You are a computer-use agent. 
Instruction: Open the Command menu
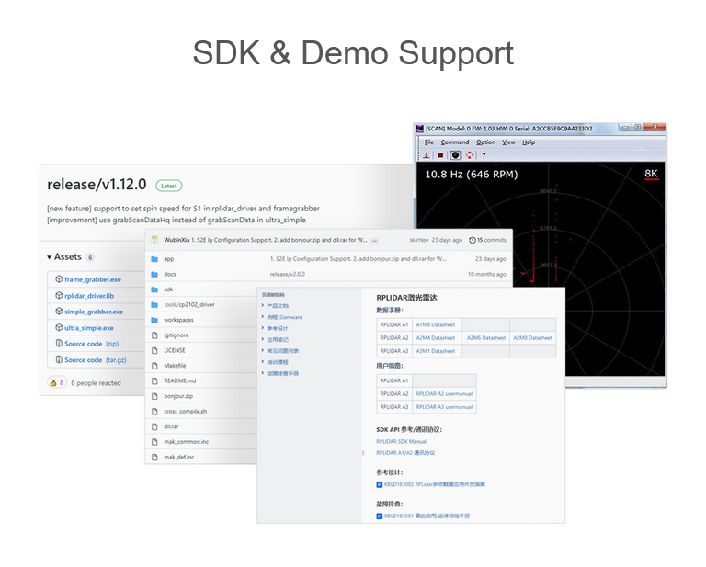tap(455, 142)
